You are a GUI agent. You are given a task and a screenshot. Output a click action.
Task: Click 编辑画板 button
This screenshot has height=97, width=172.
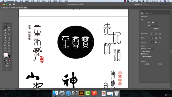point(156,29)
